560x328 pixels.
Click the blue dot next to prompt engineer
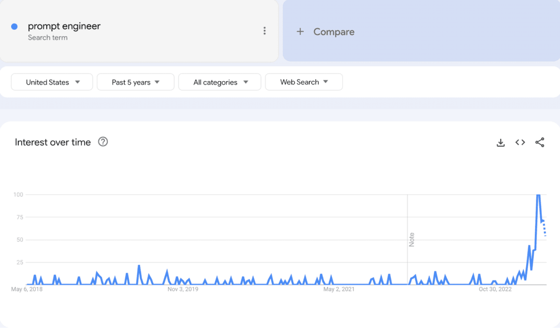click(x=14, y=27)
